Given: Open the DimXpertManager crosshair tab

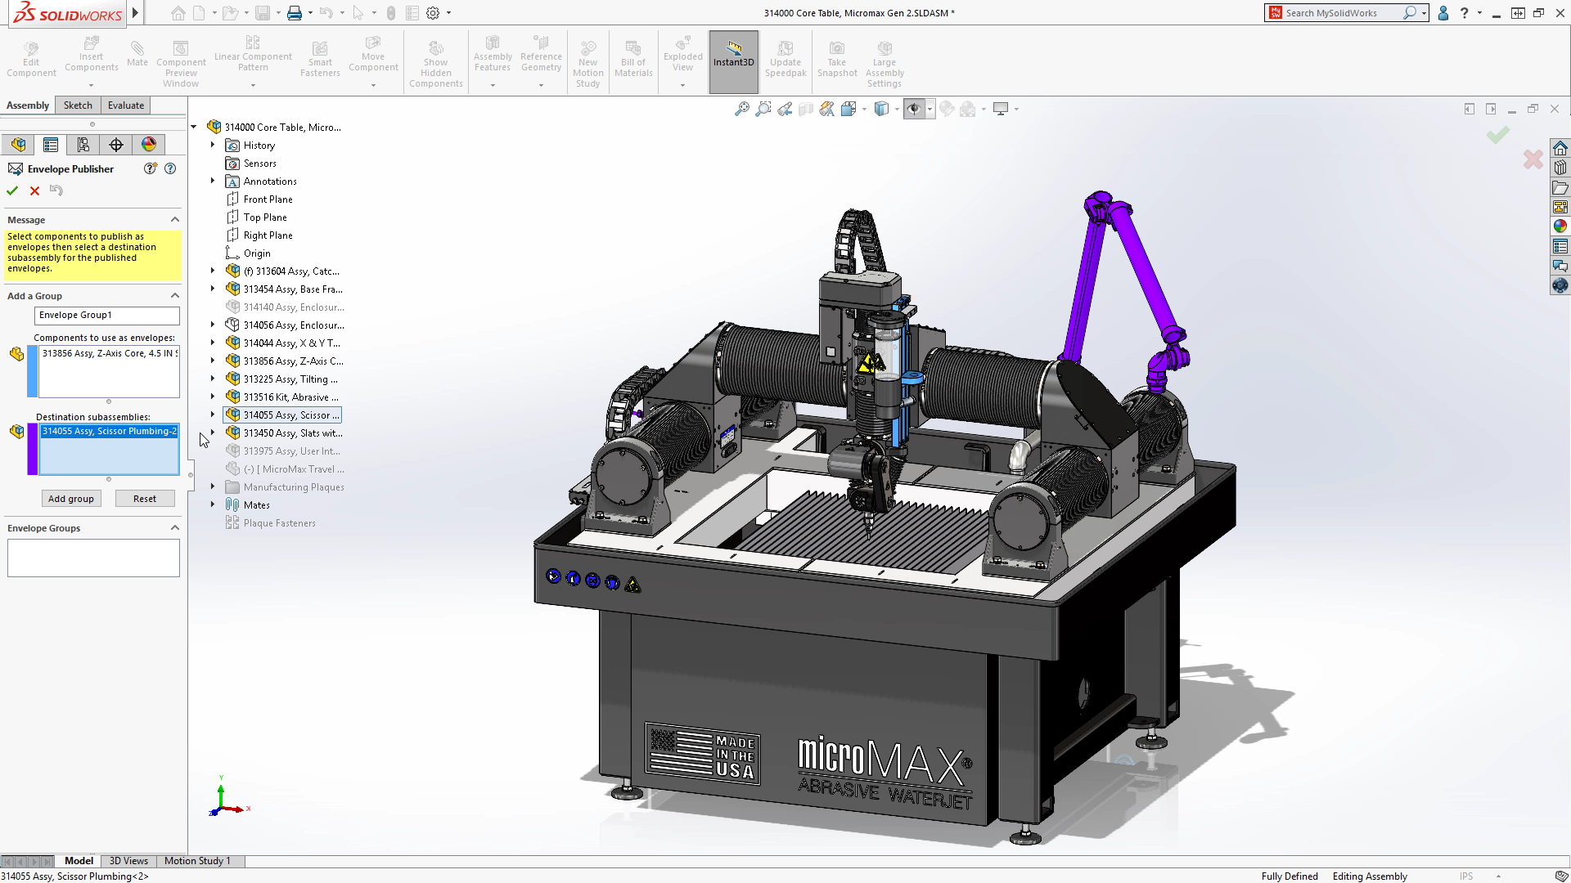Looking at the screenshot, I should tap(116, 145).
